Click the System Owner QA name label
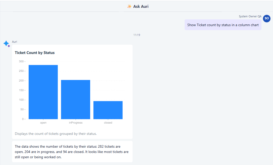Viewport: 273px width, 165px height. (250, 16)
